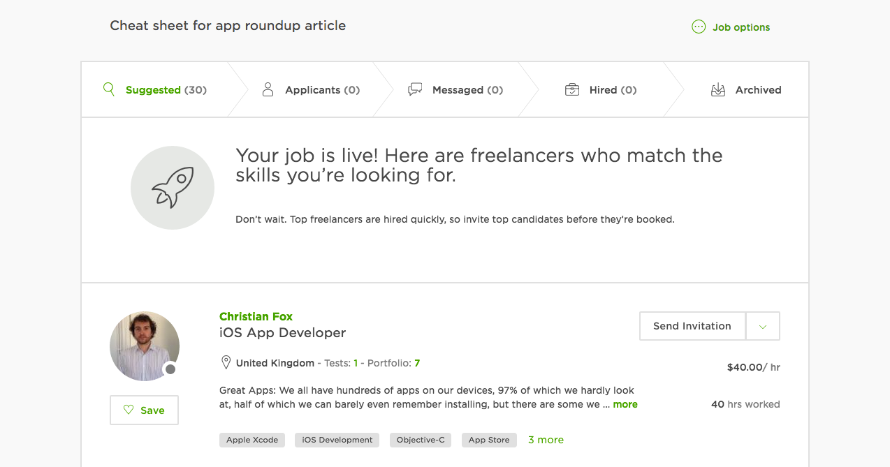This screenshot has height=467, width=890.
Task: Click the Messaged chat bubbles icon
Action: coord(415,89)
